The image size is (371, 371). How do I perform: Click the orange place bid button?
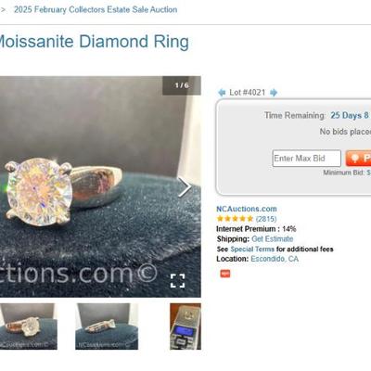pyautogui.click(x=358, y=159)
